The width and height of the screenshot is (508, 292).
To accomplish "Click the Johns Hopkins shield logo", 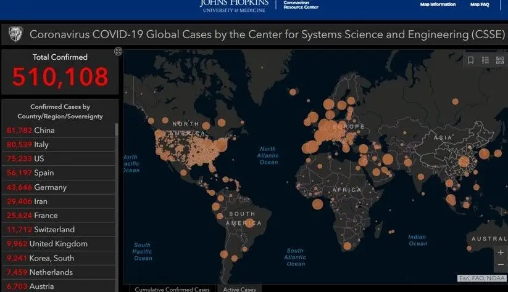I will point(15,34).
